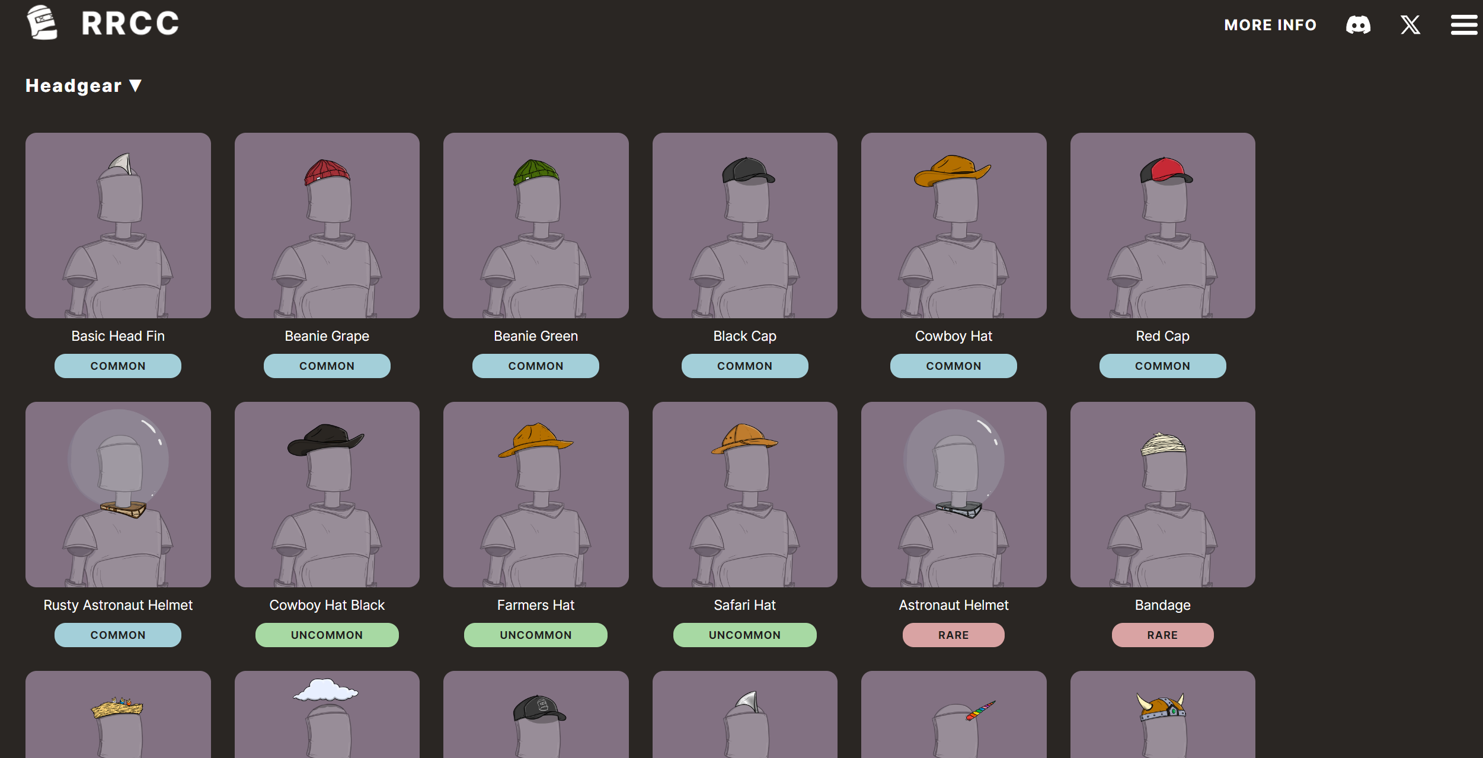Click the cloud headgear thumbnail
The height and width of the screenshot is (758, 1483).
point(327,714)
